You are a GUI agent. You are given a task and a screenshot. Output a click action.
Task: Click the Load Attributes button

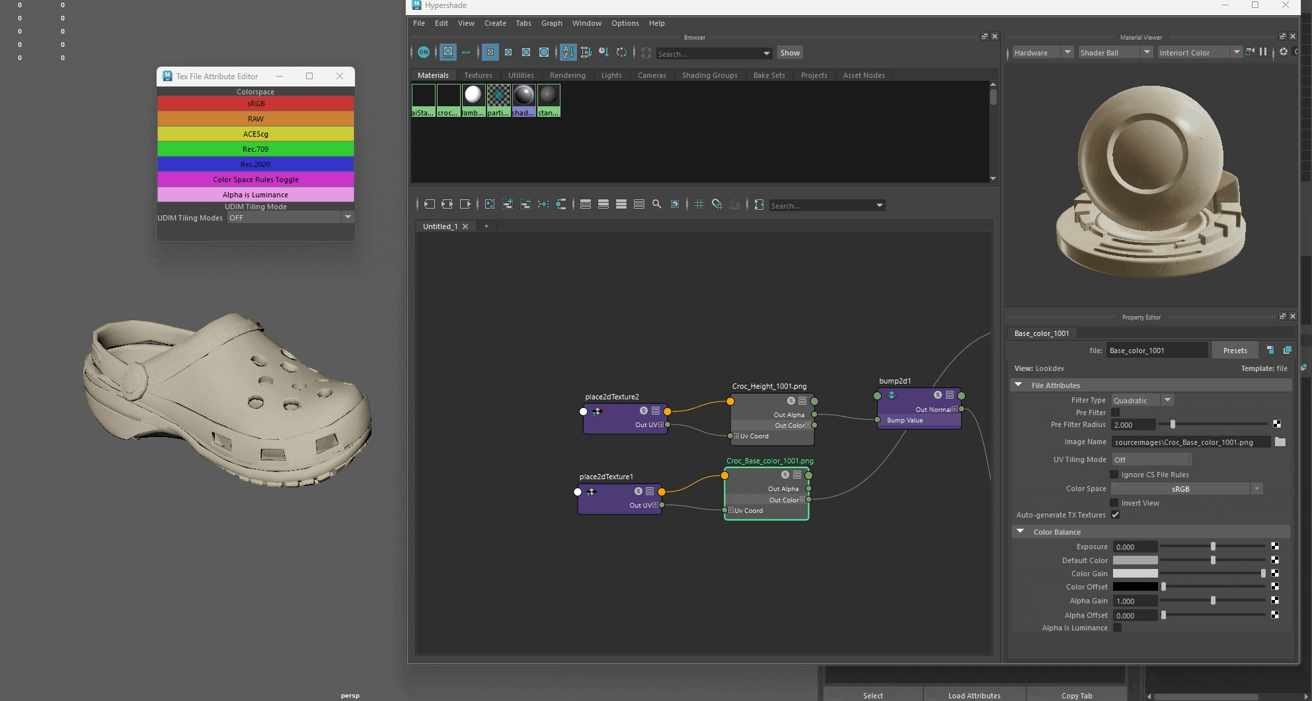pos(974,695)
